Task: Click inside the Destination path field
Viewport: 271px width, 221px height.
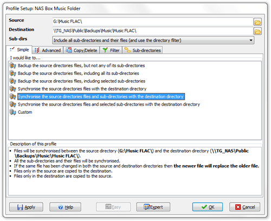Action: 153,31
